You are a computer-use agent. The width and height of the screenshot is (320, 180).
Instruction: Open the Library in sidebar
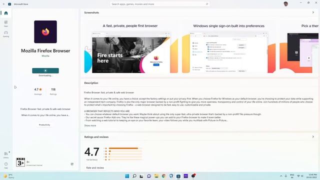[6, 155]
